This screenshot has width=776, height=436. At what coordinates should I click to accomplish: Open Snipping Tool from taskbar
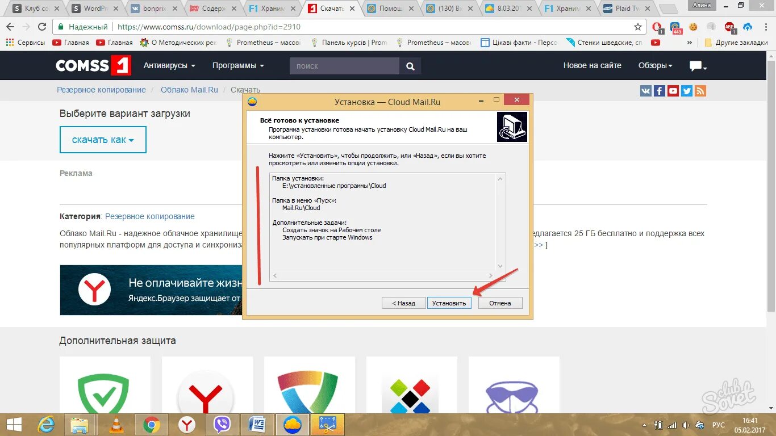pyautogui.click(x=328, y=424)
